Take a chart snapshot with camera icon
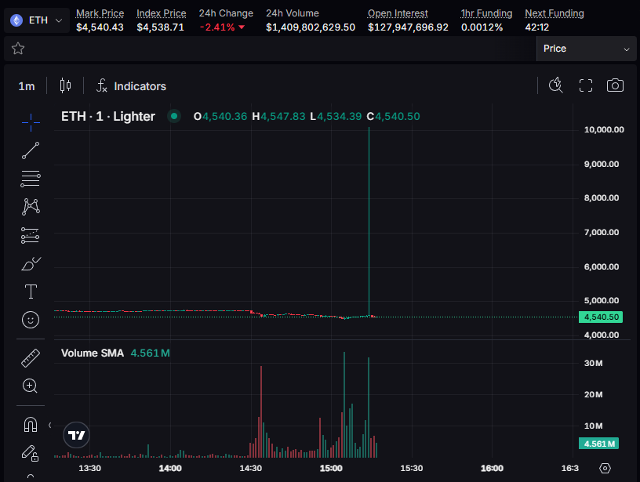Screen dimensions: 640x482 pyautogui.click(x=615, y=85)
